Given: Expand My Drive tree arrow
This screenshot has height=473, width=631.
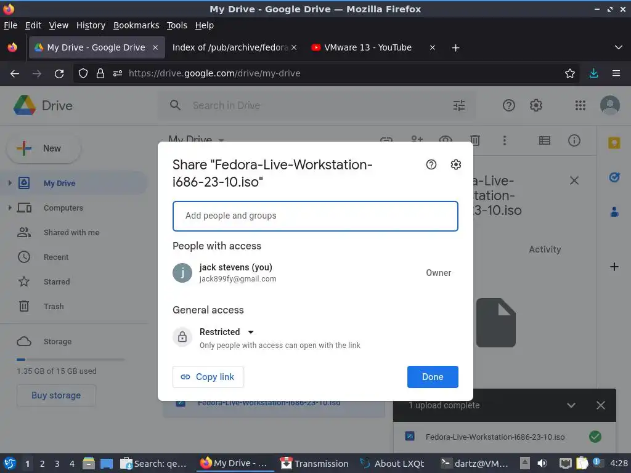Looking at the screenshot, I should coord(10,183).
